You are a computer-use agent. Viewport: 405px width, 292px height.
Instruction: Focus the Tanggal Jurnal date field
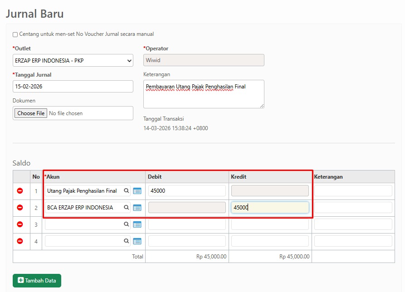click(x=73, y=87)
